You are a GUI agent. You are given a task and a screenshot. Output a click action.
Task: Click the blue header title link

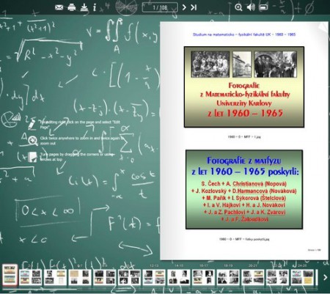click(x=244, y=34)
